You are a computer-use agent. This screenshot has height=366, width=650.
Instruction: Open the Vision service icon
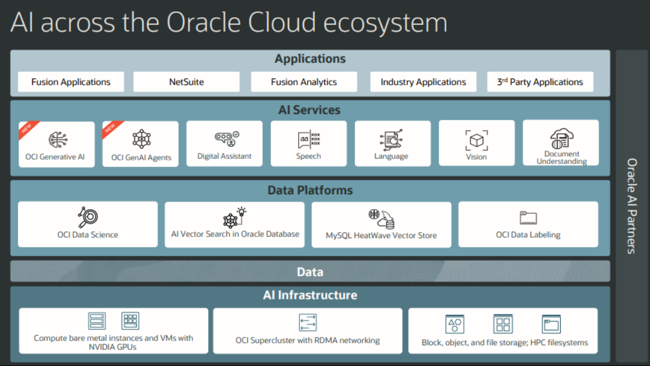pos(476,140)
